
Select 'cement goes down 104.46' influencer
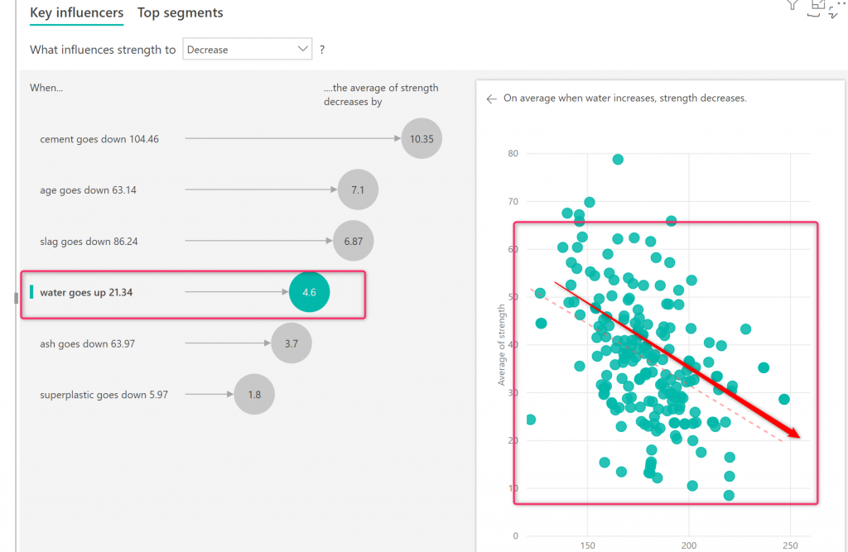pos(99,139)
